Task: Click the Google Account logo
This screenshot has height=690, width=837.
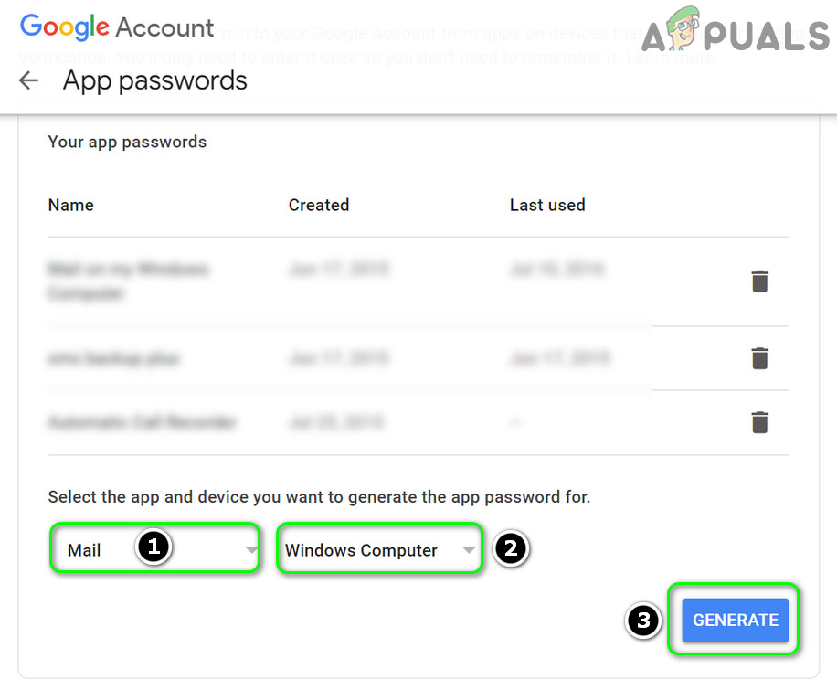Action: [x=117, y=27]
